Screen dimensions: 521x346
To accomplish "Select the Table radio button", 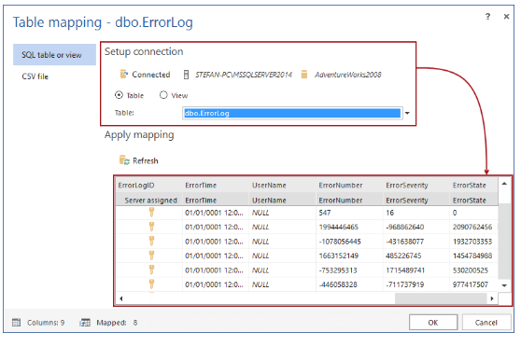I will tap(119, 95).
